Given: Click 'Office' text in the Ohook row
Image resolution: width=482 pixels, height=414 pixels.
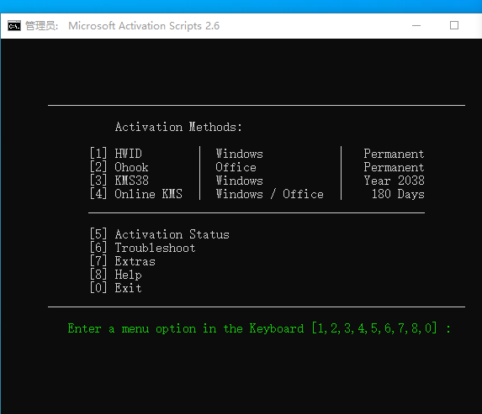Looking at the screenshot, I should pyautogui.click(x=236, y=167).
